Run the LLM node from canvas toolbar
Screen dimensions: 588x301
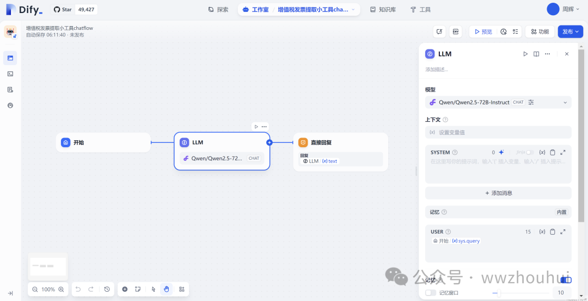[256, 127]
